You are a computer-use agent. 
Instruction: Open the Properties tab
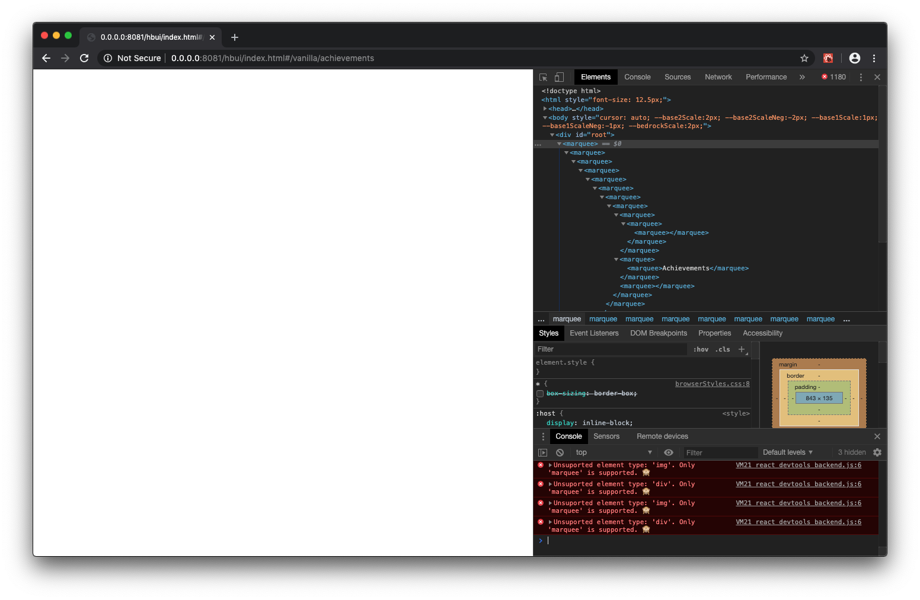point(714,333)
